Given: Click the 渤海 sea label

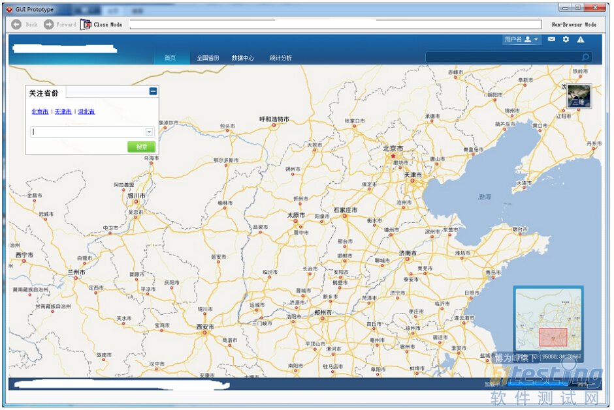Looking at the screenshot, I should click(x=485, y=197).
